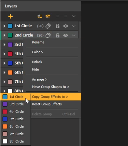128x146 pixels.
Task: Open 1st Circle row chevron menu
Action: point(73,26)
